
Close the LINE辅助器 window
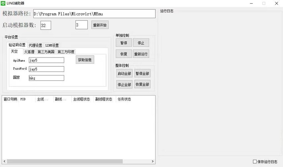pos(276,3)
